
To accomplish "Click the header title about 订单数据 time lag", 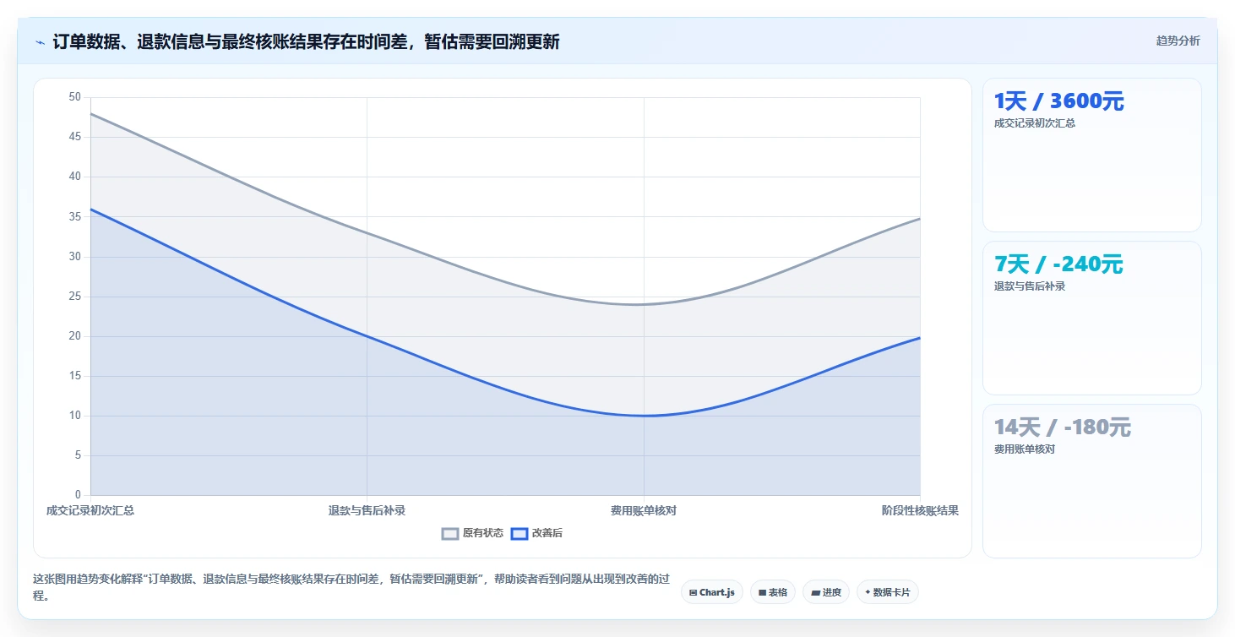I will tap(306, 41).
